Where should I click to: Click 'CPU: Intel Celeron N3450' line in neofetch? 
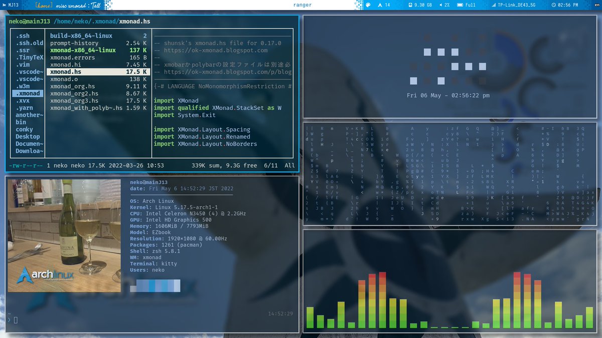coord(188,214)
